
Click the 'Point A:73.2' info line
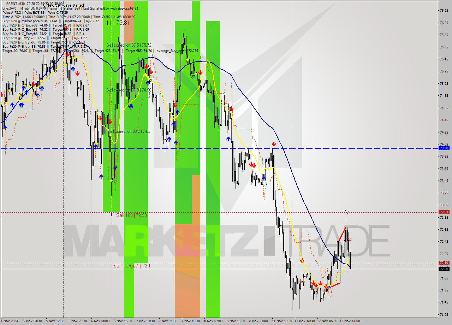(x=35, y=13)
